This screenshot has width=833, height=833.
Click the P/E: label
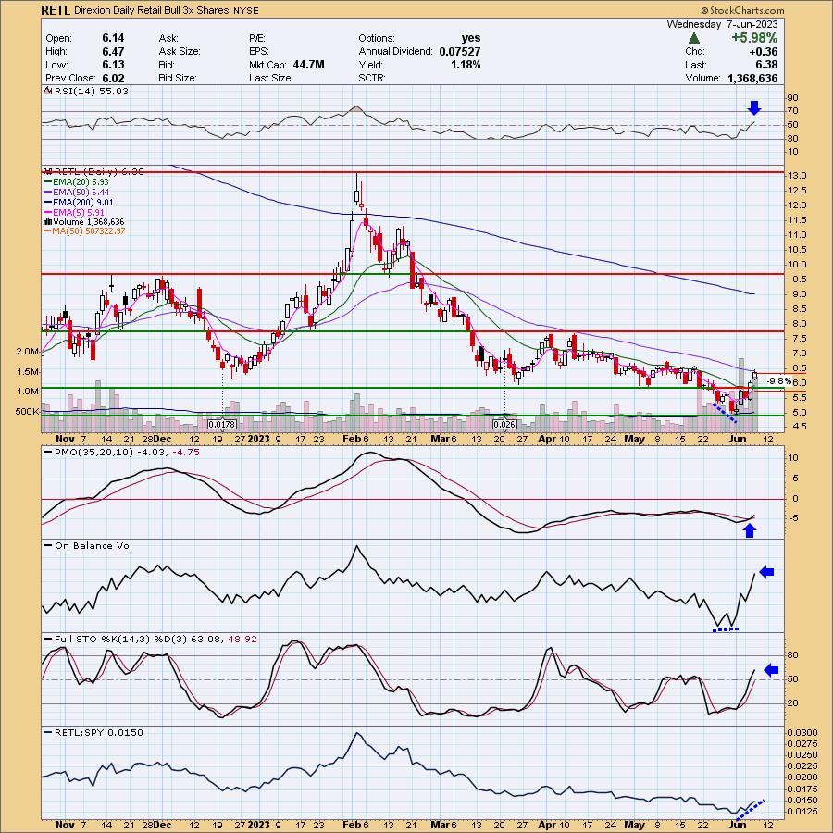tap(257, 38)
